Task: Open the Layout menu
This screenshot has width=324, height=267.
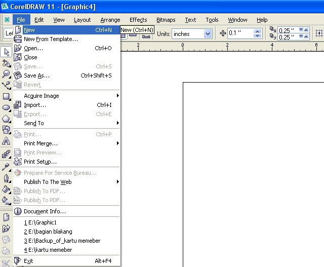Action: point(82,20)
